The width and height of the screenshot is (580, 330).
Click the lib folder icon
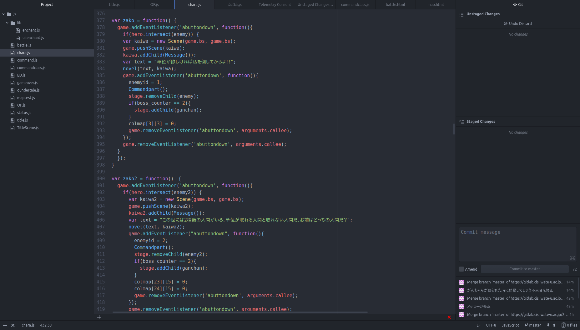13,23
